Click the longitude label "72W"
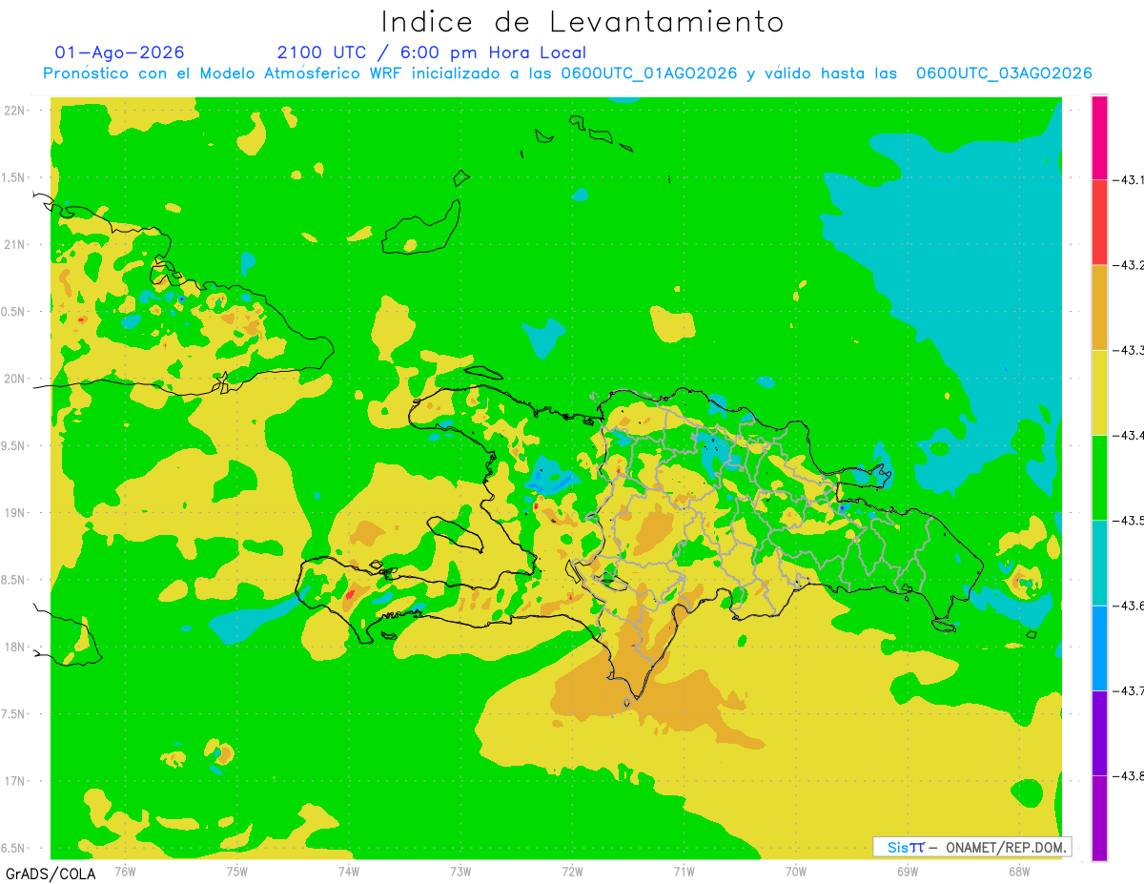The image size is (1144, 884). tap(572, 872)
